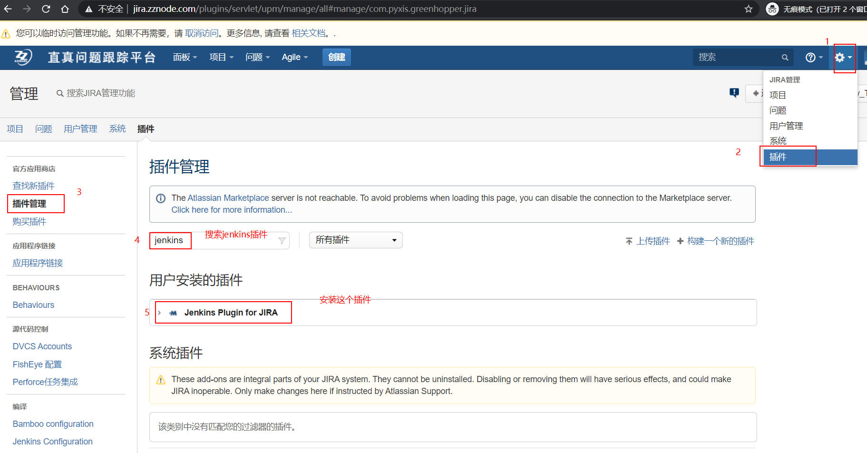Screen dimensions: 867x453
Task: Click the 上传插件 link
Action: click(x=653, y=241)
